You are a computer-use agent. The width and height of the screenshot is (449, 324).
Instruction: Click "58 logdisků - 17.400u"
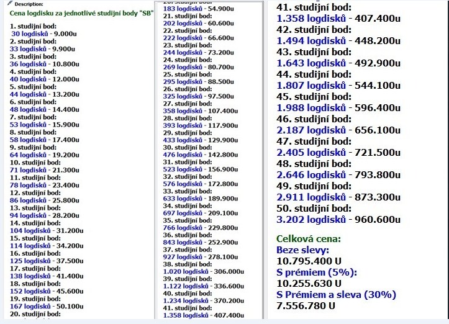pos(44,140)
